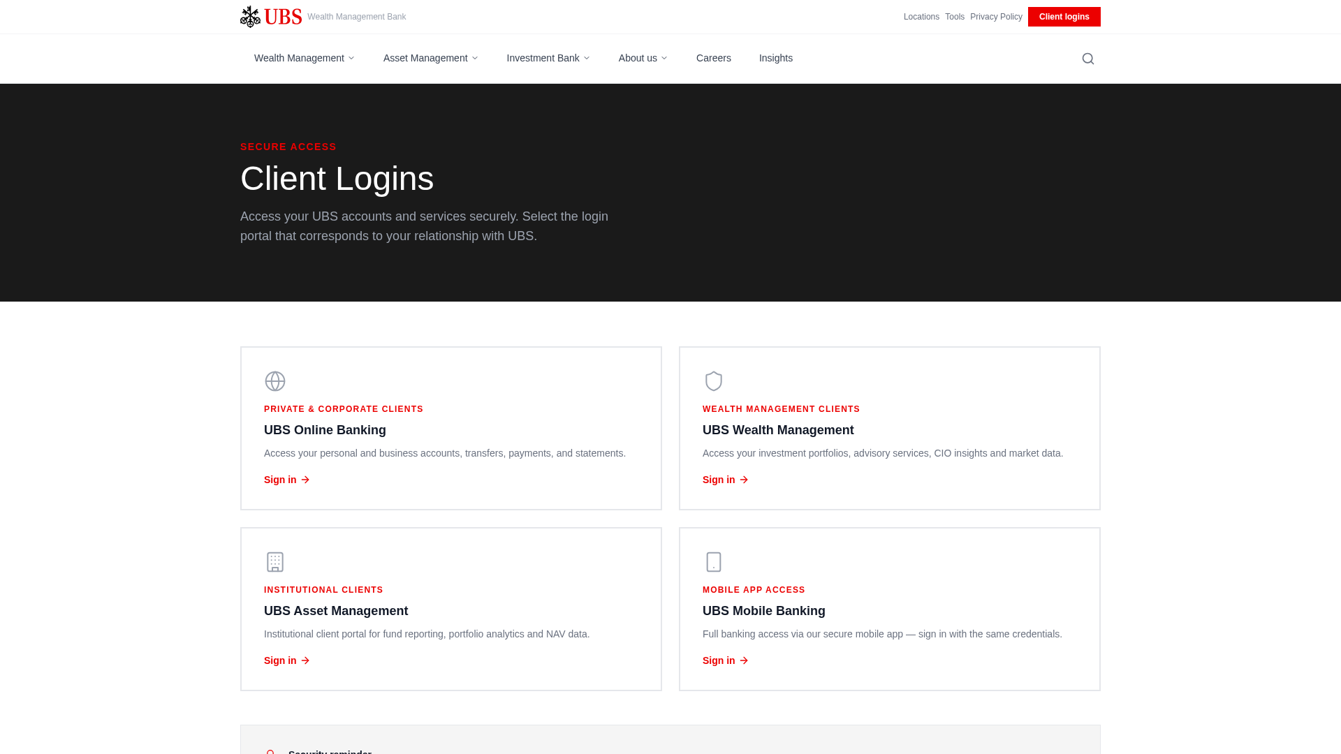Click the shield icon on Wealth Management card
Screen dimensions: 1341x754
point(714,381)
